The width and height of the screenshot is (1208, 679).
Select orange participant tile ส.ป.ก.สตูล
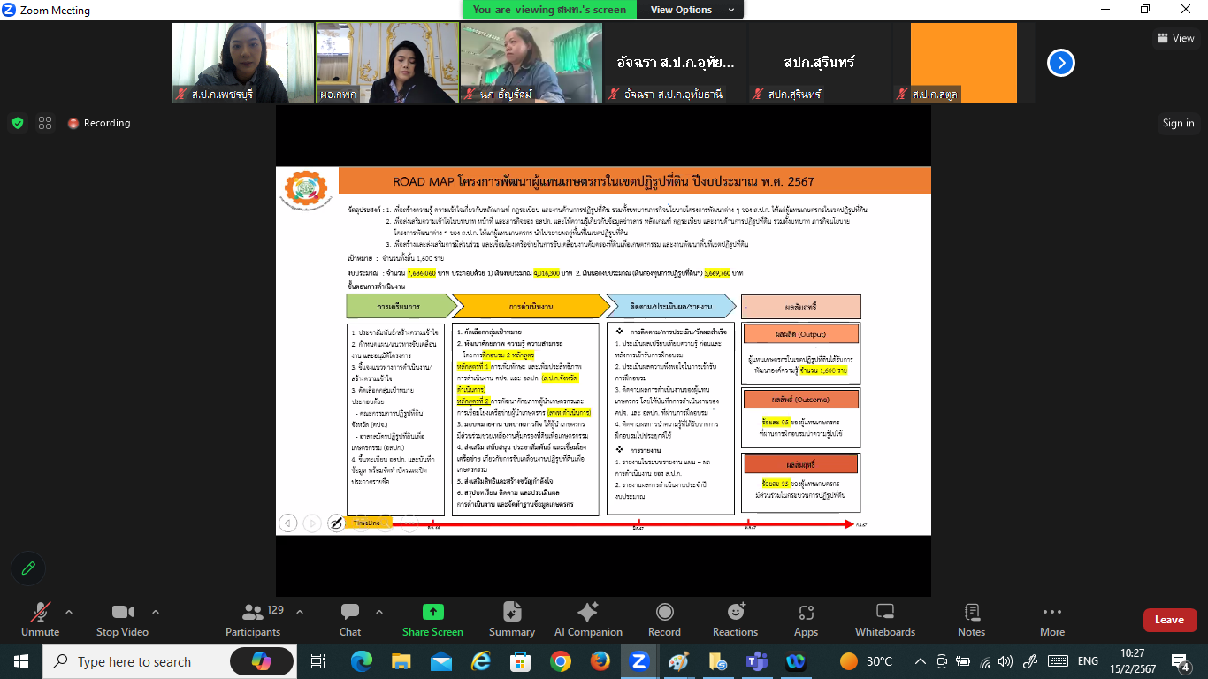pos(964,63)
